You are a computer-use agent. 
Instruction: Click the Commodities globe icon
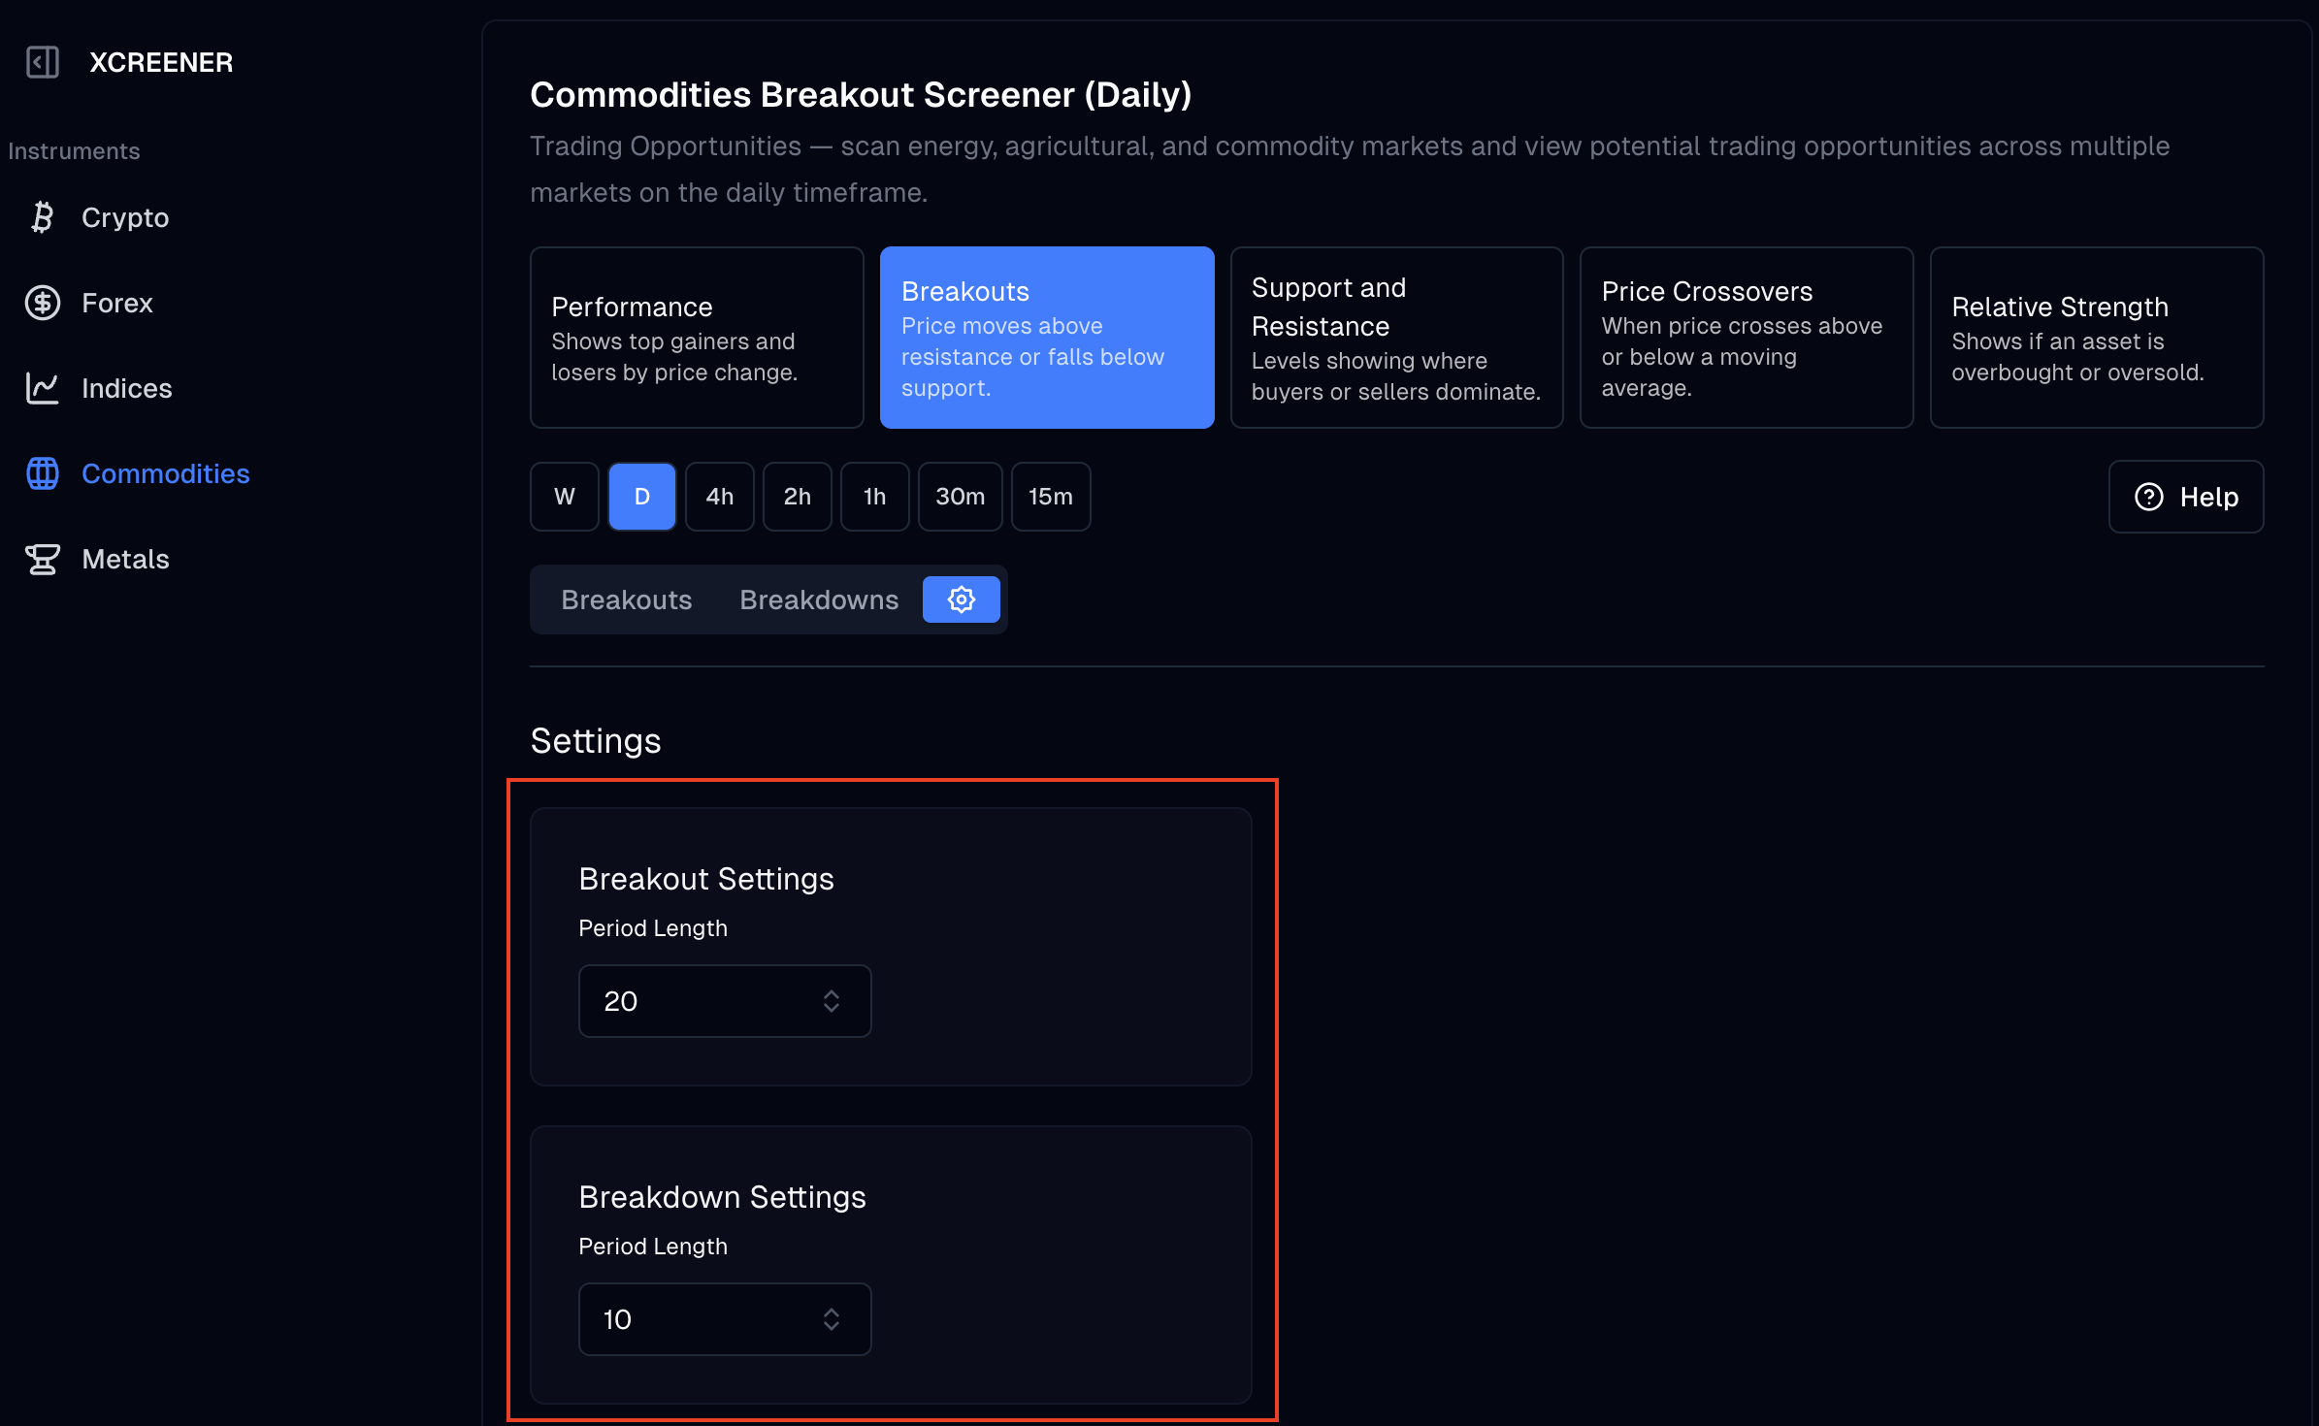tap(43, 473)
